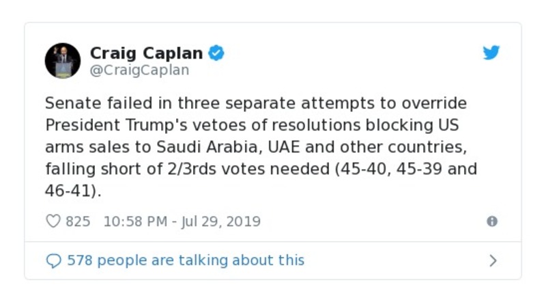Open the Craig Caplan display name

coord(146,53)
